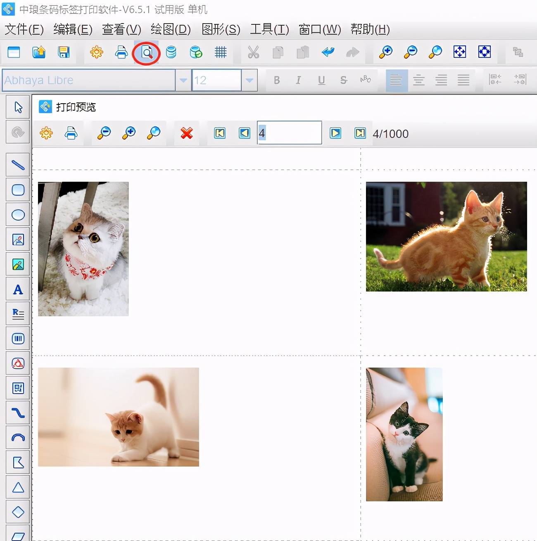This screenshot has height=541, width=537.
Task: Open the 工具(T) menu
Action: 269,29
